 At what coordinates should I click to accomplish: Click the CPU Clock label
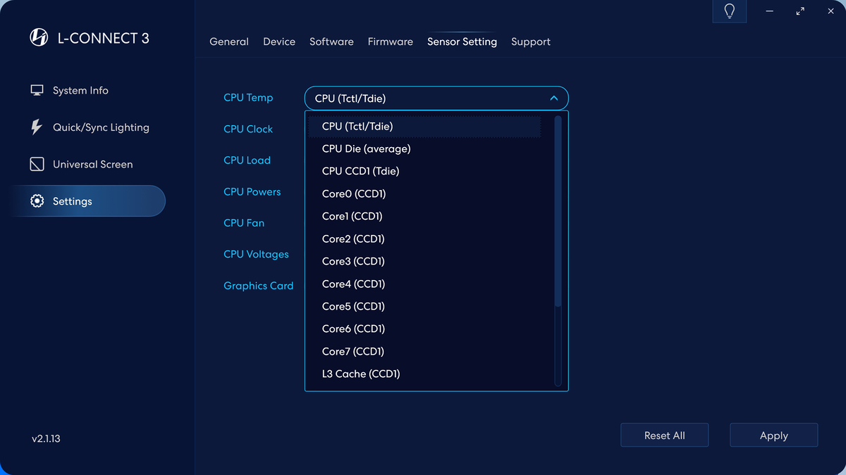click(x=248, y=129)
